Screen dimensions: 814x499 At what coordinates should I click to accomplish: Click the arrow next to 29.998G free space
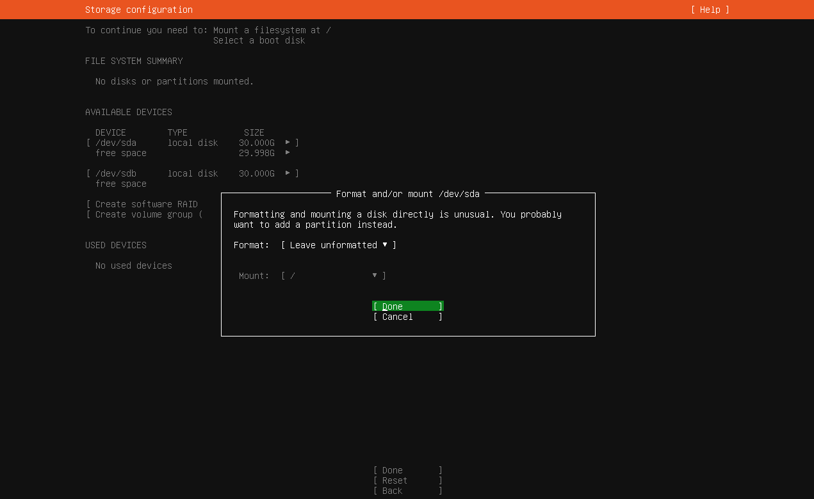288,153
